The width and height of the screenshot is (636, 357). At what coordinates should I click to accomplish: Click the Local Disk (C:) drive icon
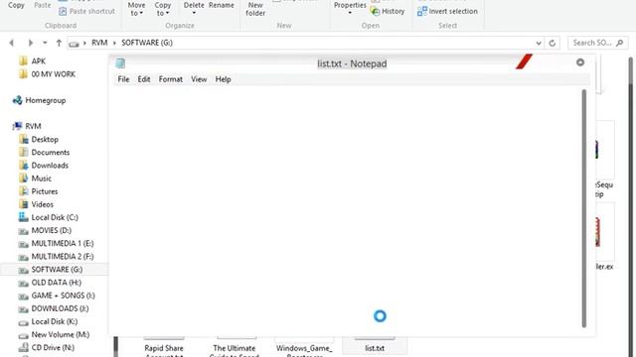(24, 217)
